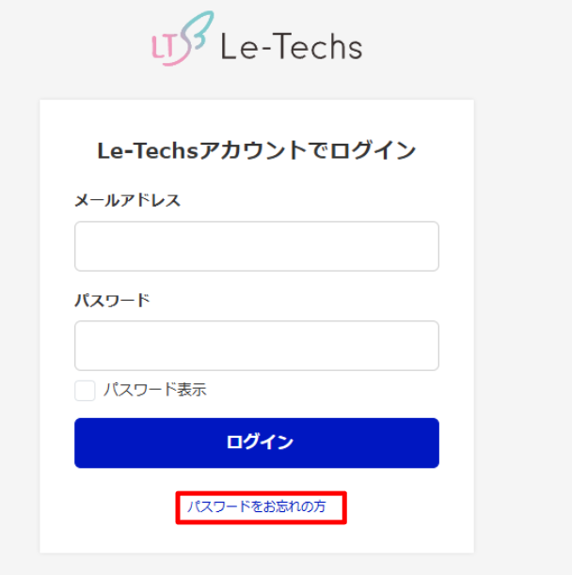Click the Le-Techs wing logo icon

(x=183, y=39)
